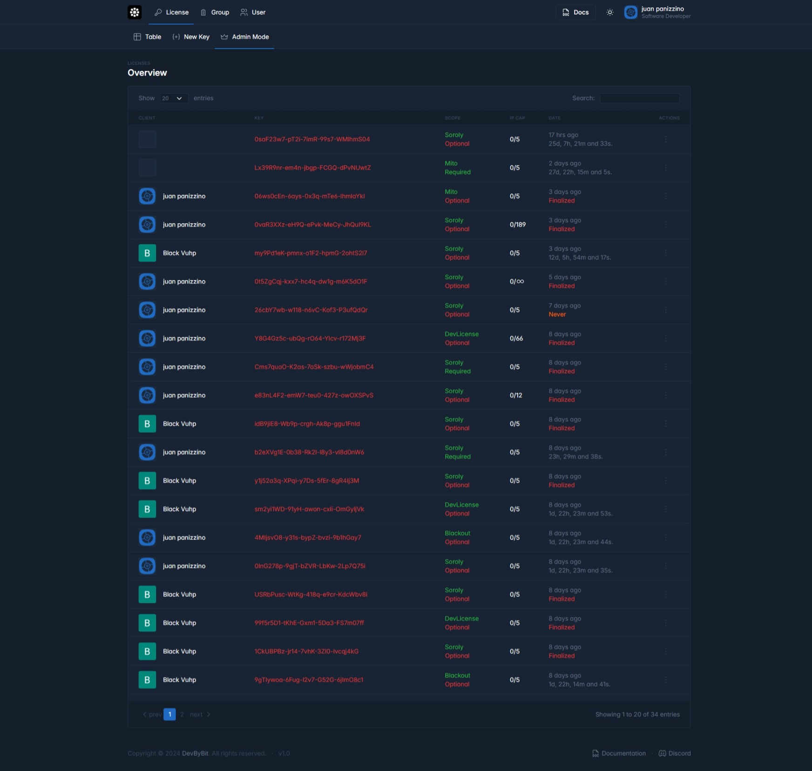The height and width of the screenshot is (771, 812).
Task: Click the app logo icon in header
Action: 135,12
